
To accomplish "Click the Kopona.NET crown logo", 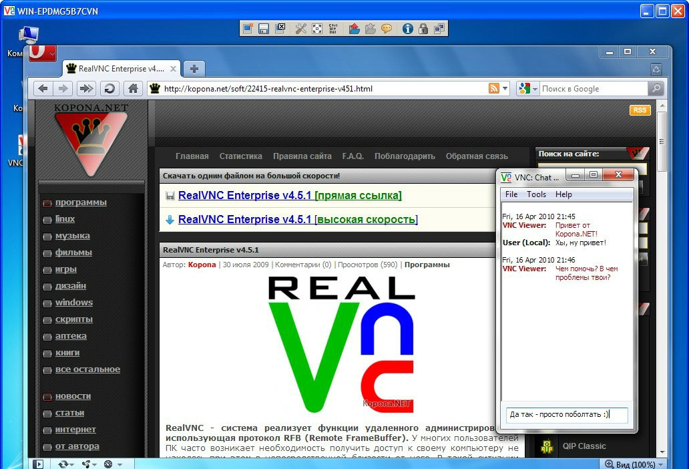I will 91,142.
